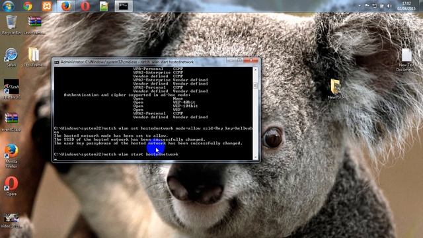Select the command prompt taskbar button

click(124, 6)
